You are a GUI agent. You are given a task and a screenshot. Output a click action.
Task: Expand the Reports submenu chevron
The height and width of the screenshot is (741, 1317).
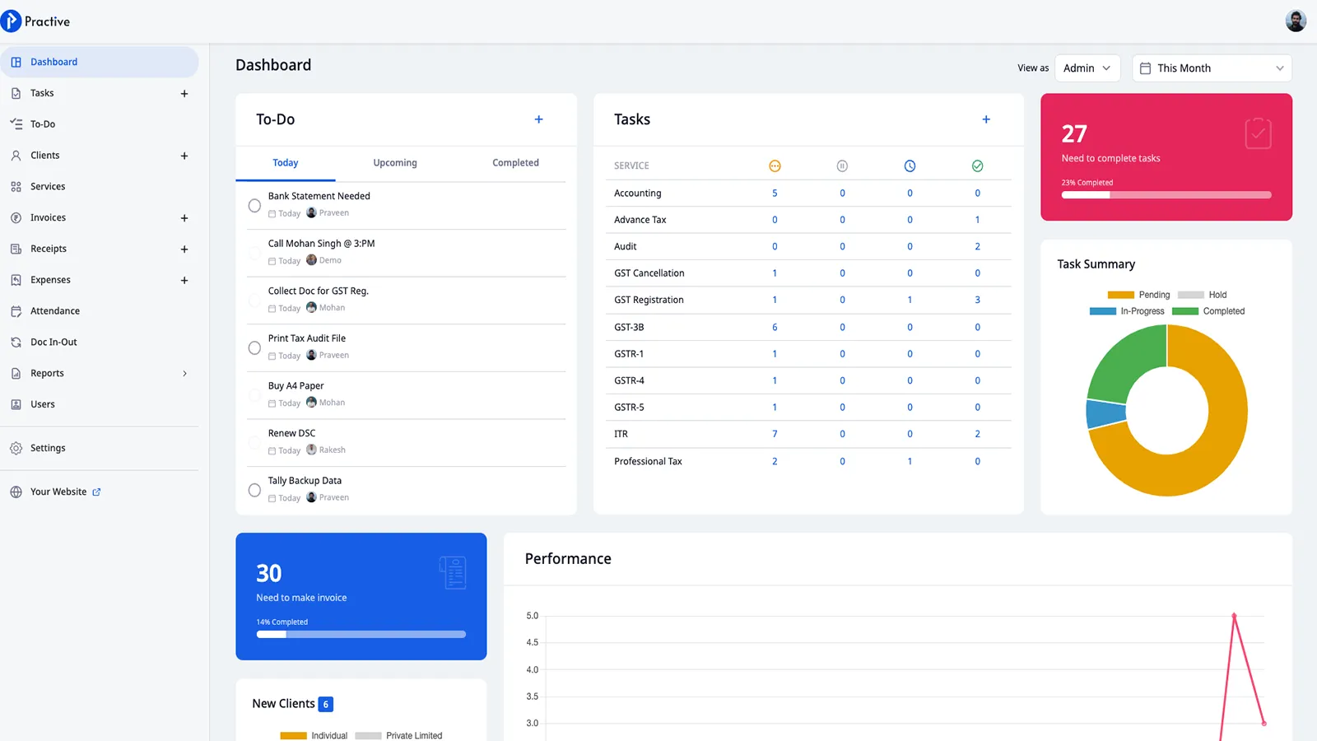184,374
